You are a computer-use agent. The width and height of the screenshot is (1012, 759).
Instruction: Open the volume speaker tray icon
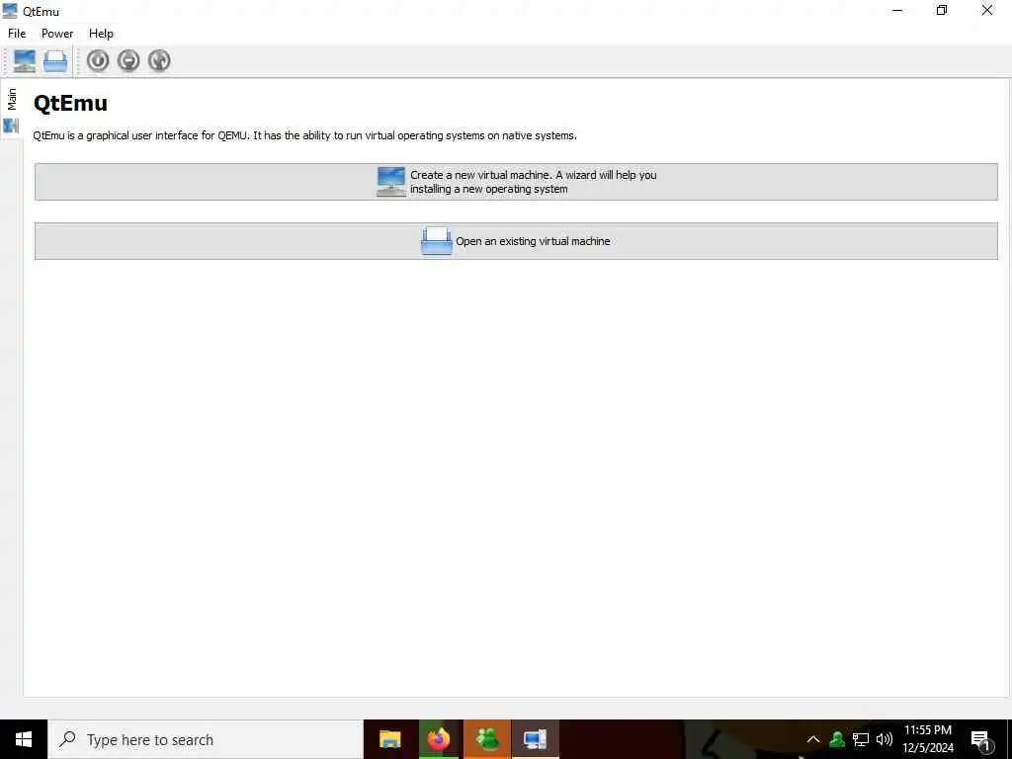coord(885,739)
